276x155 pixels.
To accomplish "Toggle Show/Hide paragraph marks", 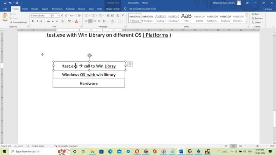I will tap(123, 15).
